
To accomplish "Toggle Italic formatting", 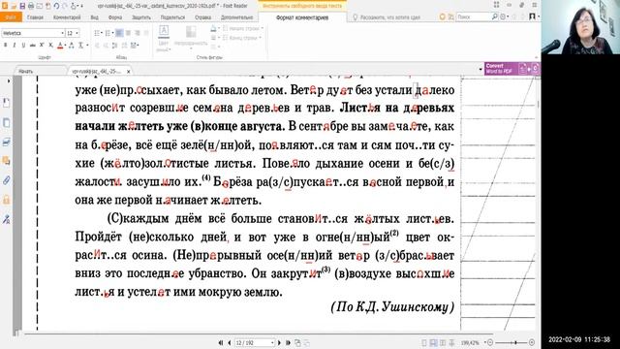I will tap(15, 46).
